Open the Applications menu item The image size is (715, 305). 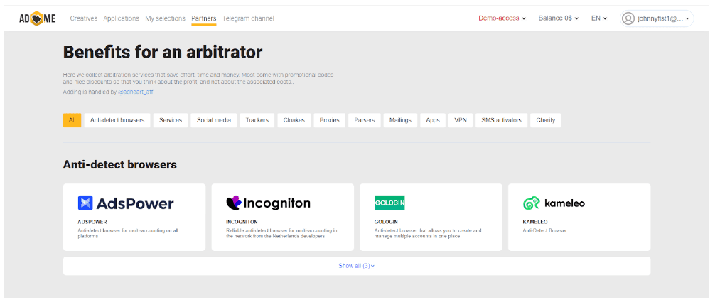[121, 18]
